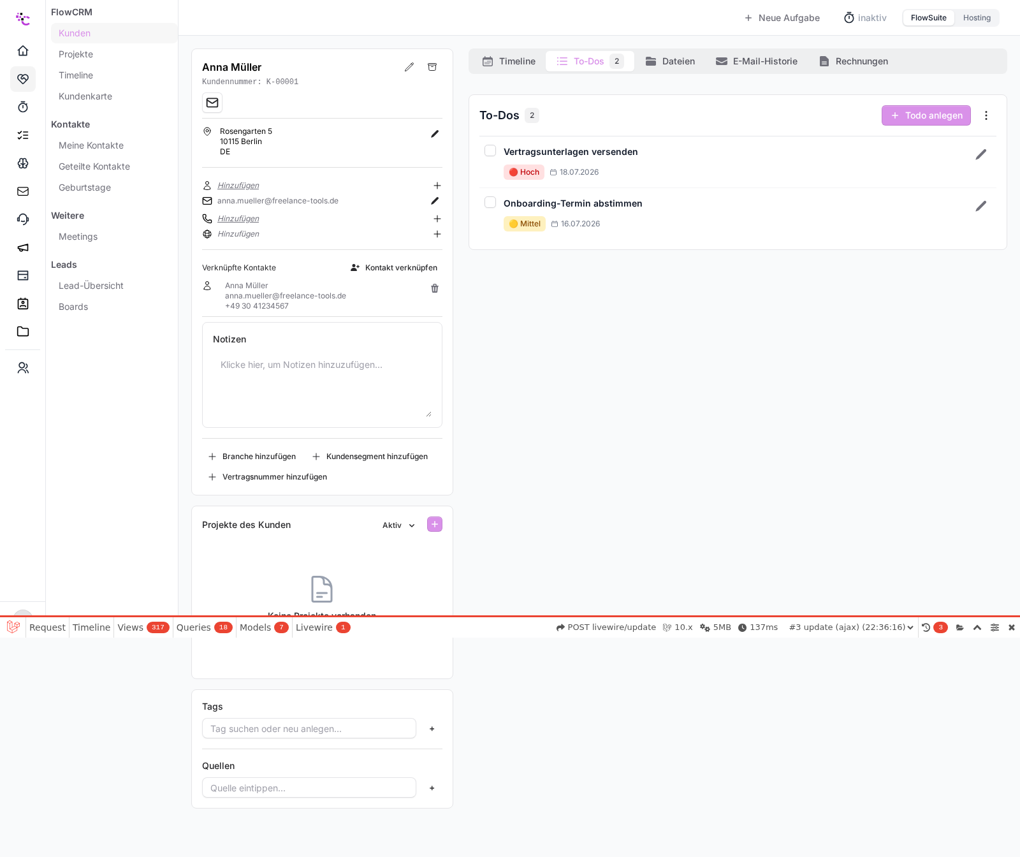Edit the Rosengarten 5 address
Screen dimensions: 1020x857
click(x=435, y=134)
